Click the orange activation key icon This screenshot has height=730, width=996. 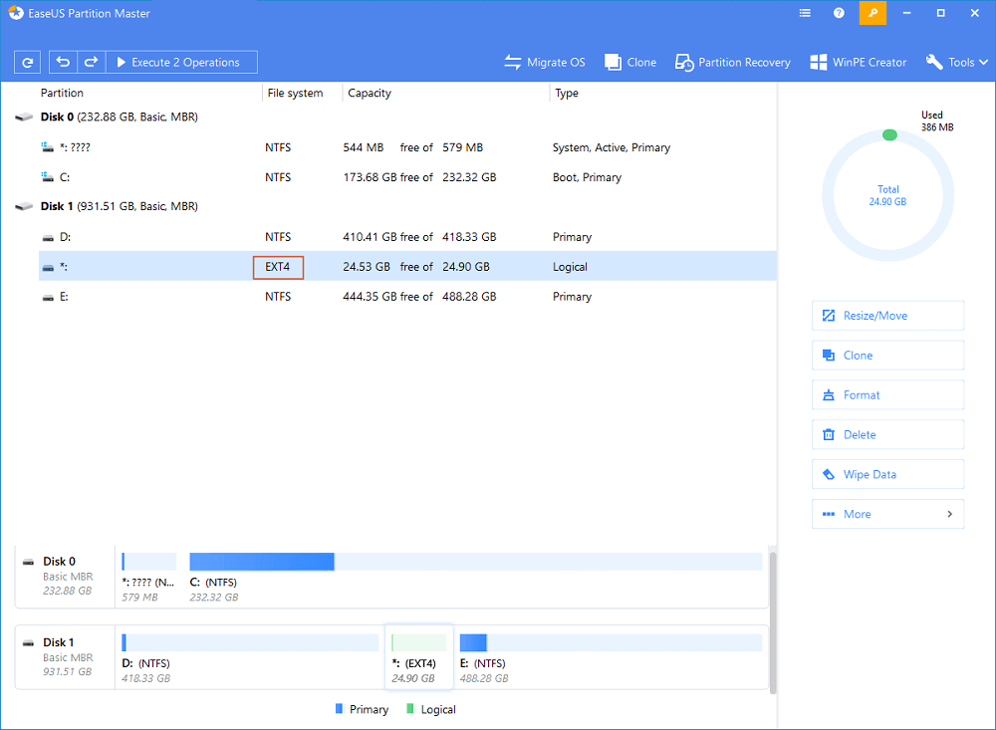pyautogui.click(x=872, y=13)
